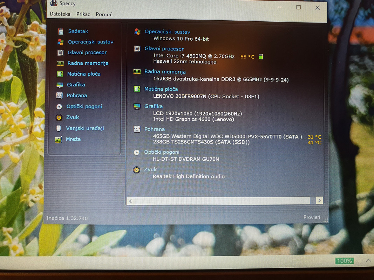Click the horizontal scrollbar left arrow
The image size is (374, 280).
pyautogui.click(x=130, y=201)
